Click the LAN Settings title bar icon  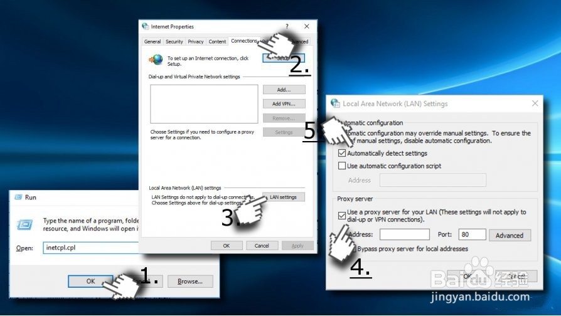335,103
